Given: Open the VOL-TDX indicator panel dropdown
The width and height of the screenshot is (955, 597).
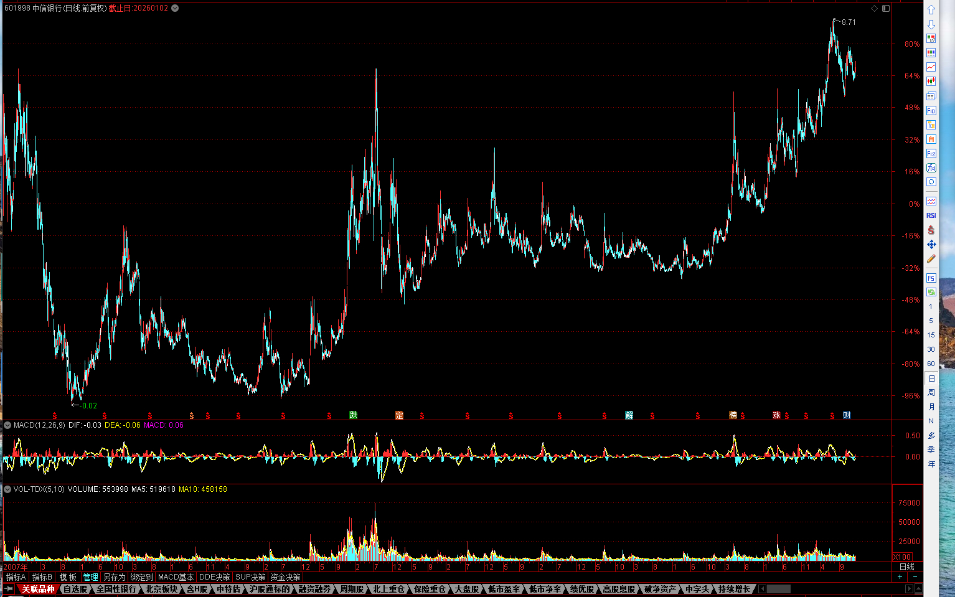Looking at the screenshot, I should coord(7,489).
